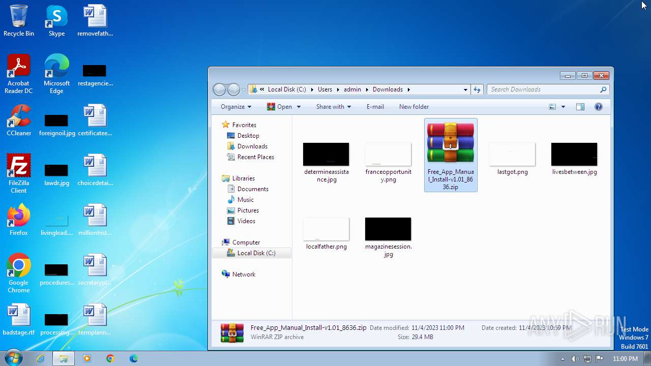The image size is (651, 366).
Task: Create a New folder
Action: coord(414,107)
